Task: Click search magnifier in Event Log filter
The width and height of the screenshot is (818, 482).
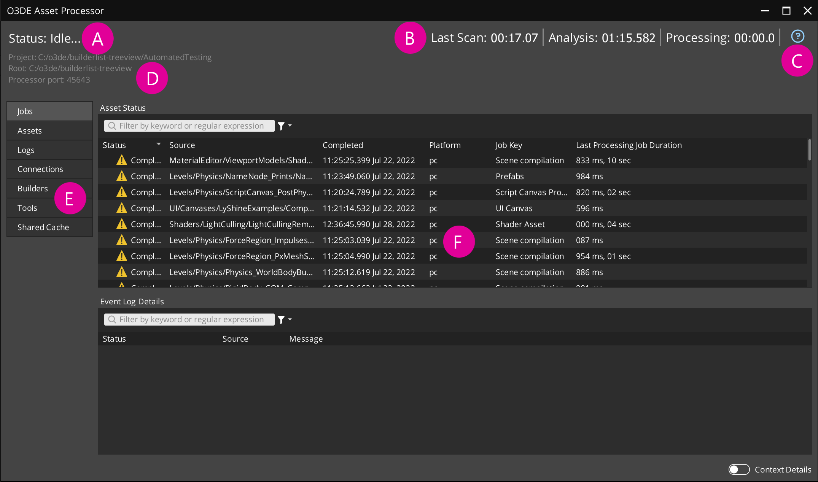Action: (112, 319)
